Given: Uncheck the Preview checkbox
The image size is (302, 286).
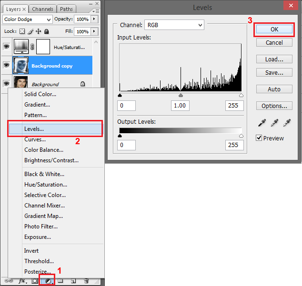Looking at the screenshot, I should tap(259, 138).
